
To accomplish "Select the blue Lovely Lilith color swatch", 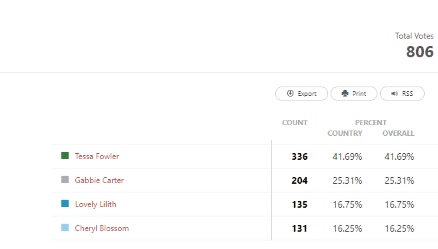I will [65, 204].
